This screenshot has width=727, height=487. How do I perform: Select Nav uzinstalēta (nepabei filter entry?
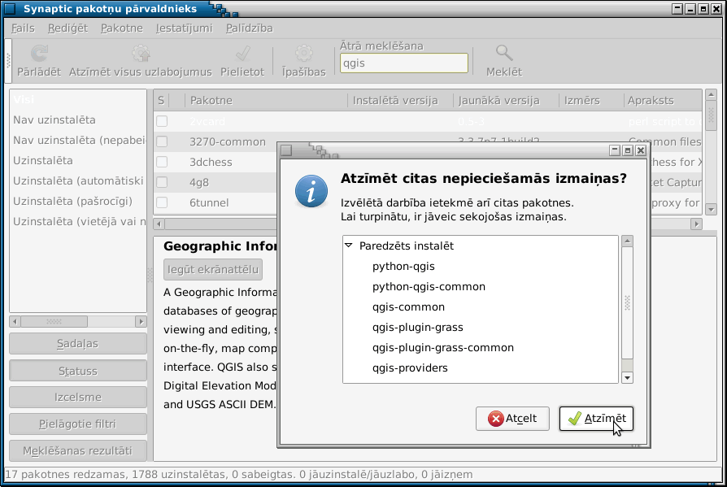tap(78, 141)
